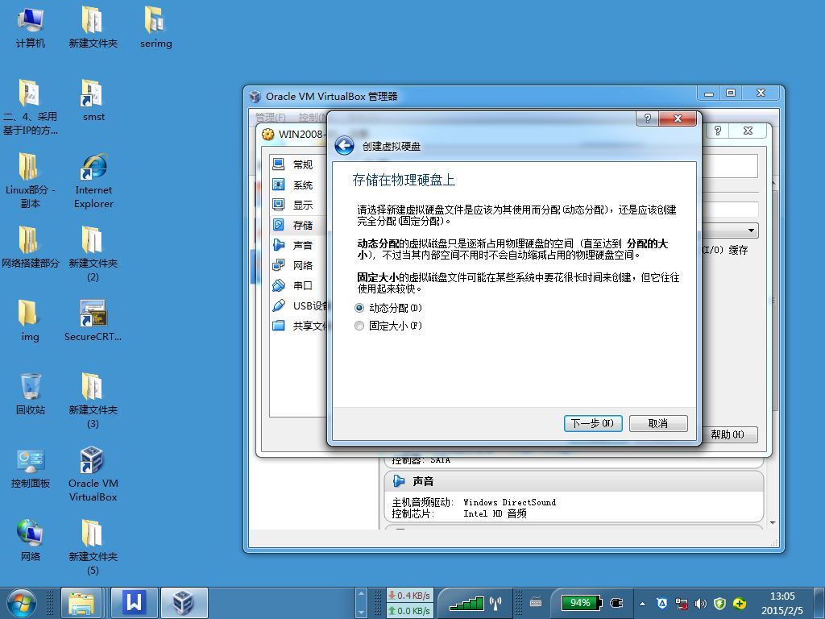Select the 新建文件夹 (2) folder

tap(93, 254)
